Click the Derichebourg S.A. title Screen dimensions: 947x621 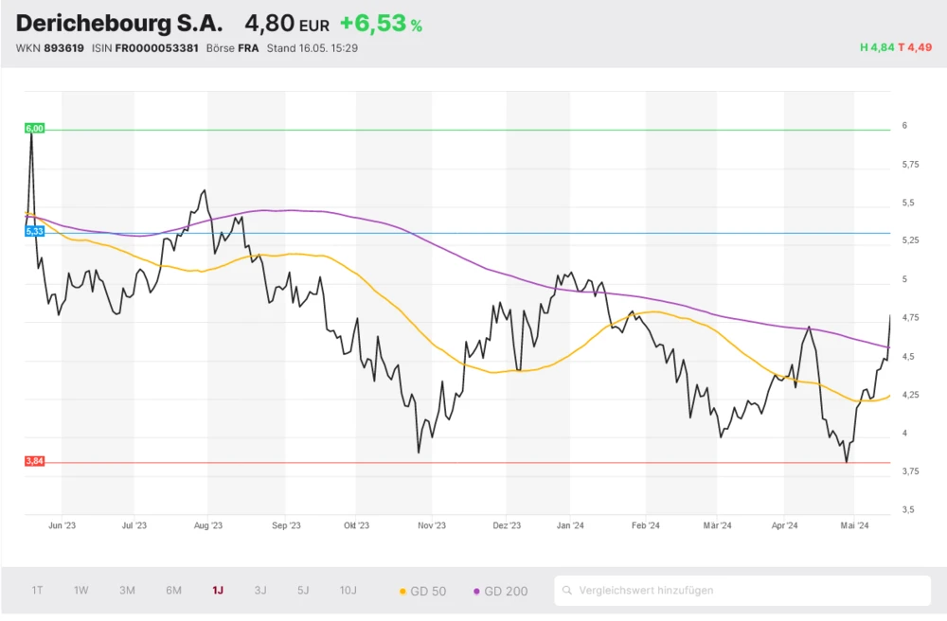(119, 24)
